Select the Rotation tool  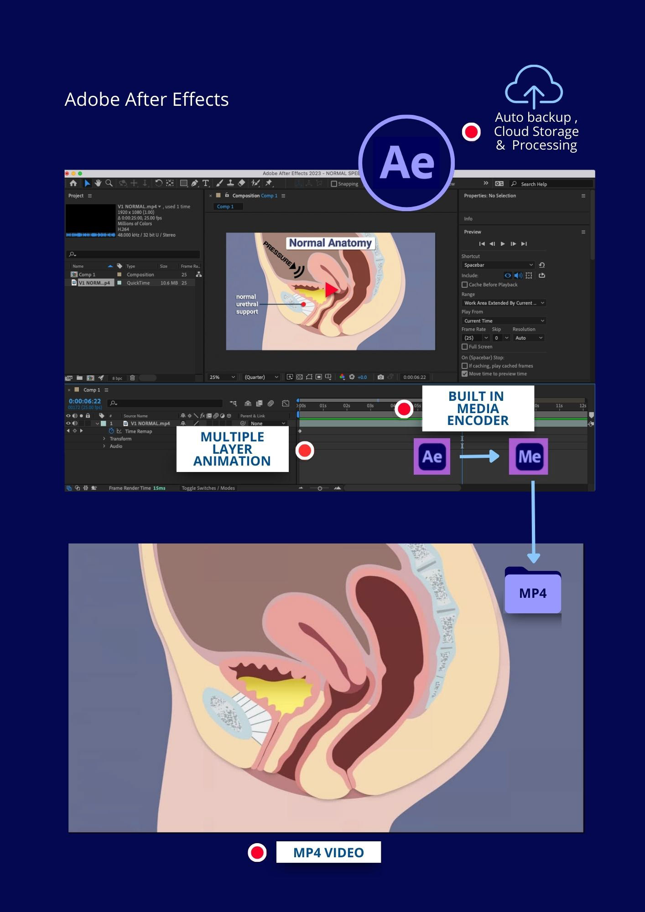(158, 183)
